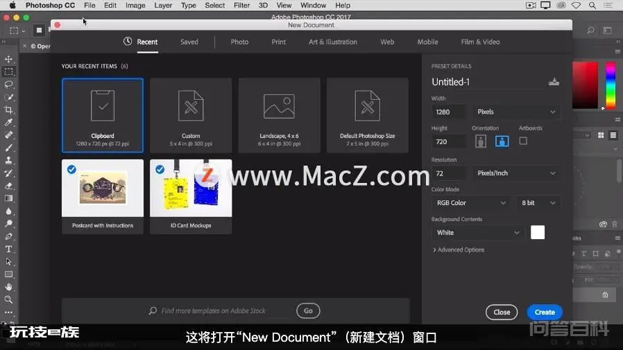Screen dimensions: 623x350
Task: Click the Create button
Action: pos(545,313)
